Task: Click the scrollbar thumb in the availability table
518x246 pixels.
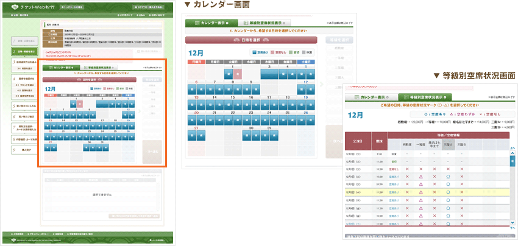Action: (x=513, y=161)
